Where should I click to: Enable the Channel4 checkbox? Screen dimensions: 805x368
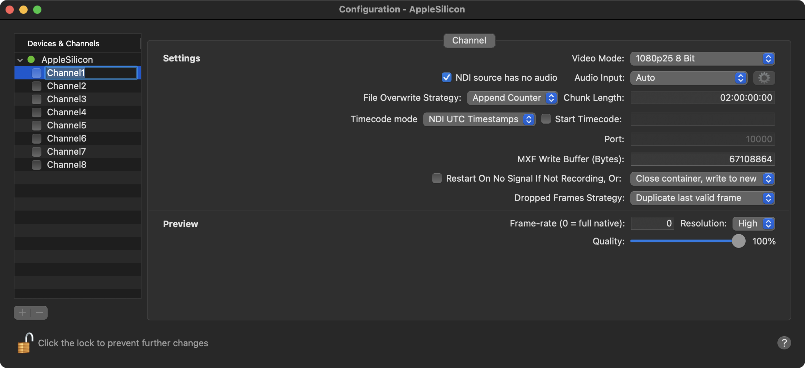point(37,112)
